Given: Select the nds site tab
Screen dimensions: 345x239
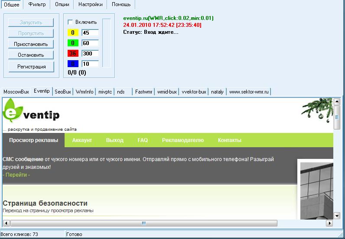Looking at the screenshot, I should click(x=123, y=92).
